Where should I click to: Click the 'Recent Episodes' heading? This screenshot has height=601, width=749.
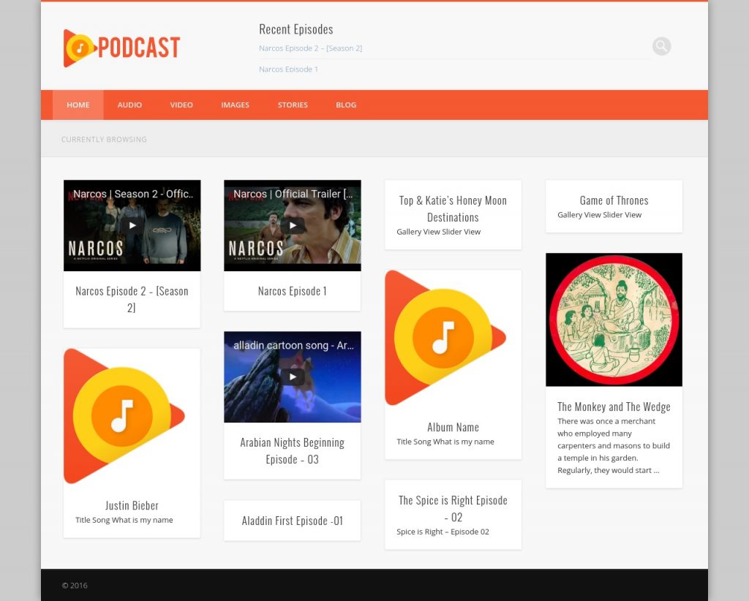[296, 29]
